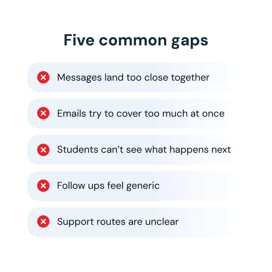Click the red X icon beside Messages land
This screenshot has height=272, width=272.
[x=43, y=77]
